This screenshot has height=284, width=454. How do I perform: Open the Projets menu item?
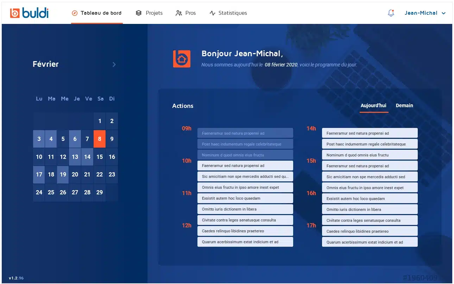149,13
